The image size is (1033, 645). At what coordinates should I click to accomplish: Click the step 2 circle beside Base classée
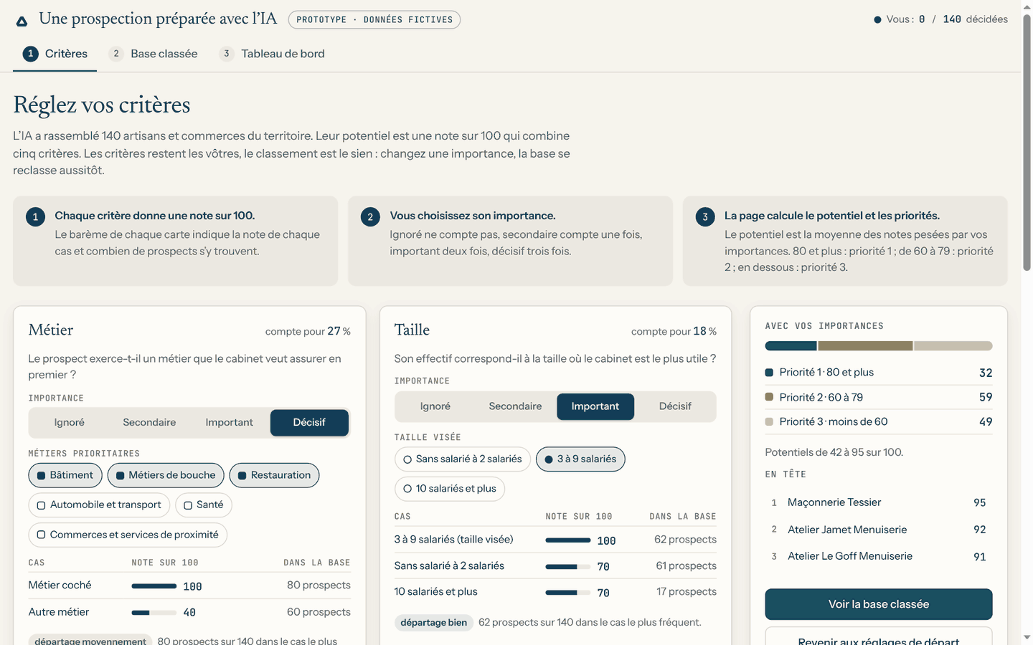tap(116, 54)
